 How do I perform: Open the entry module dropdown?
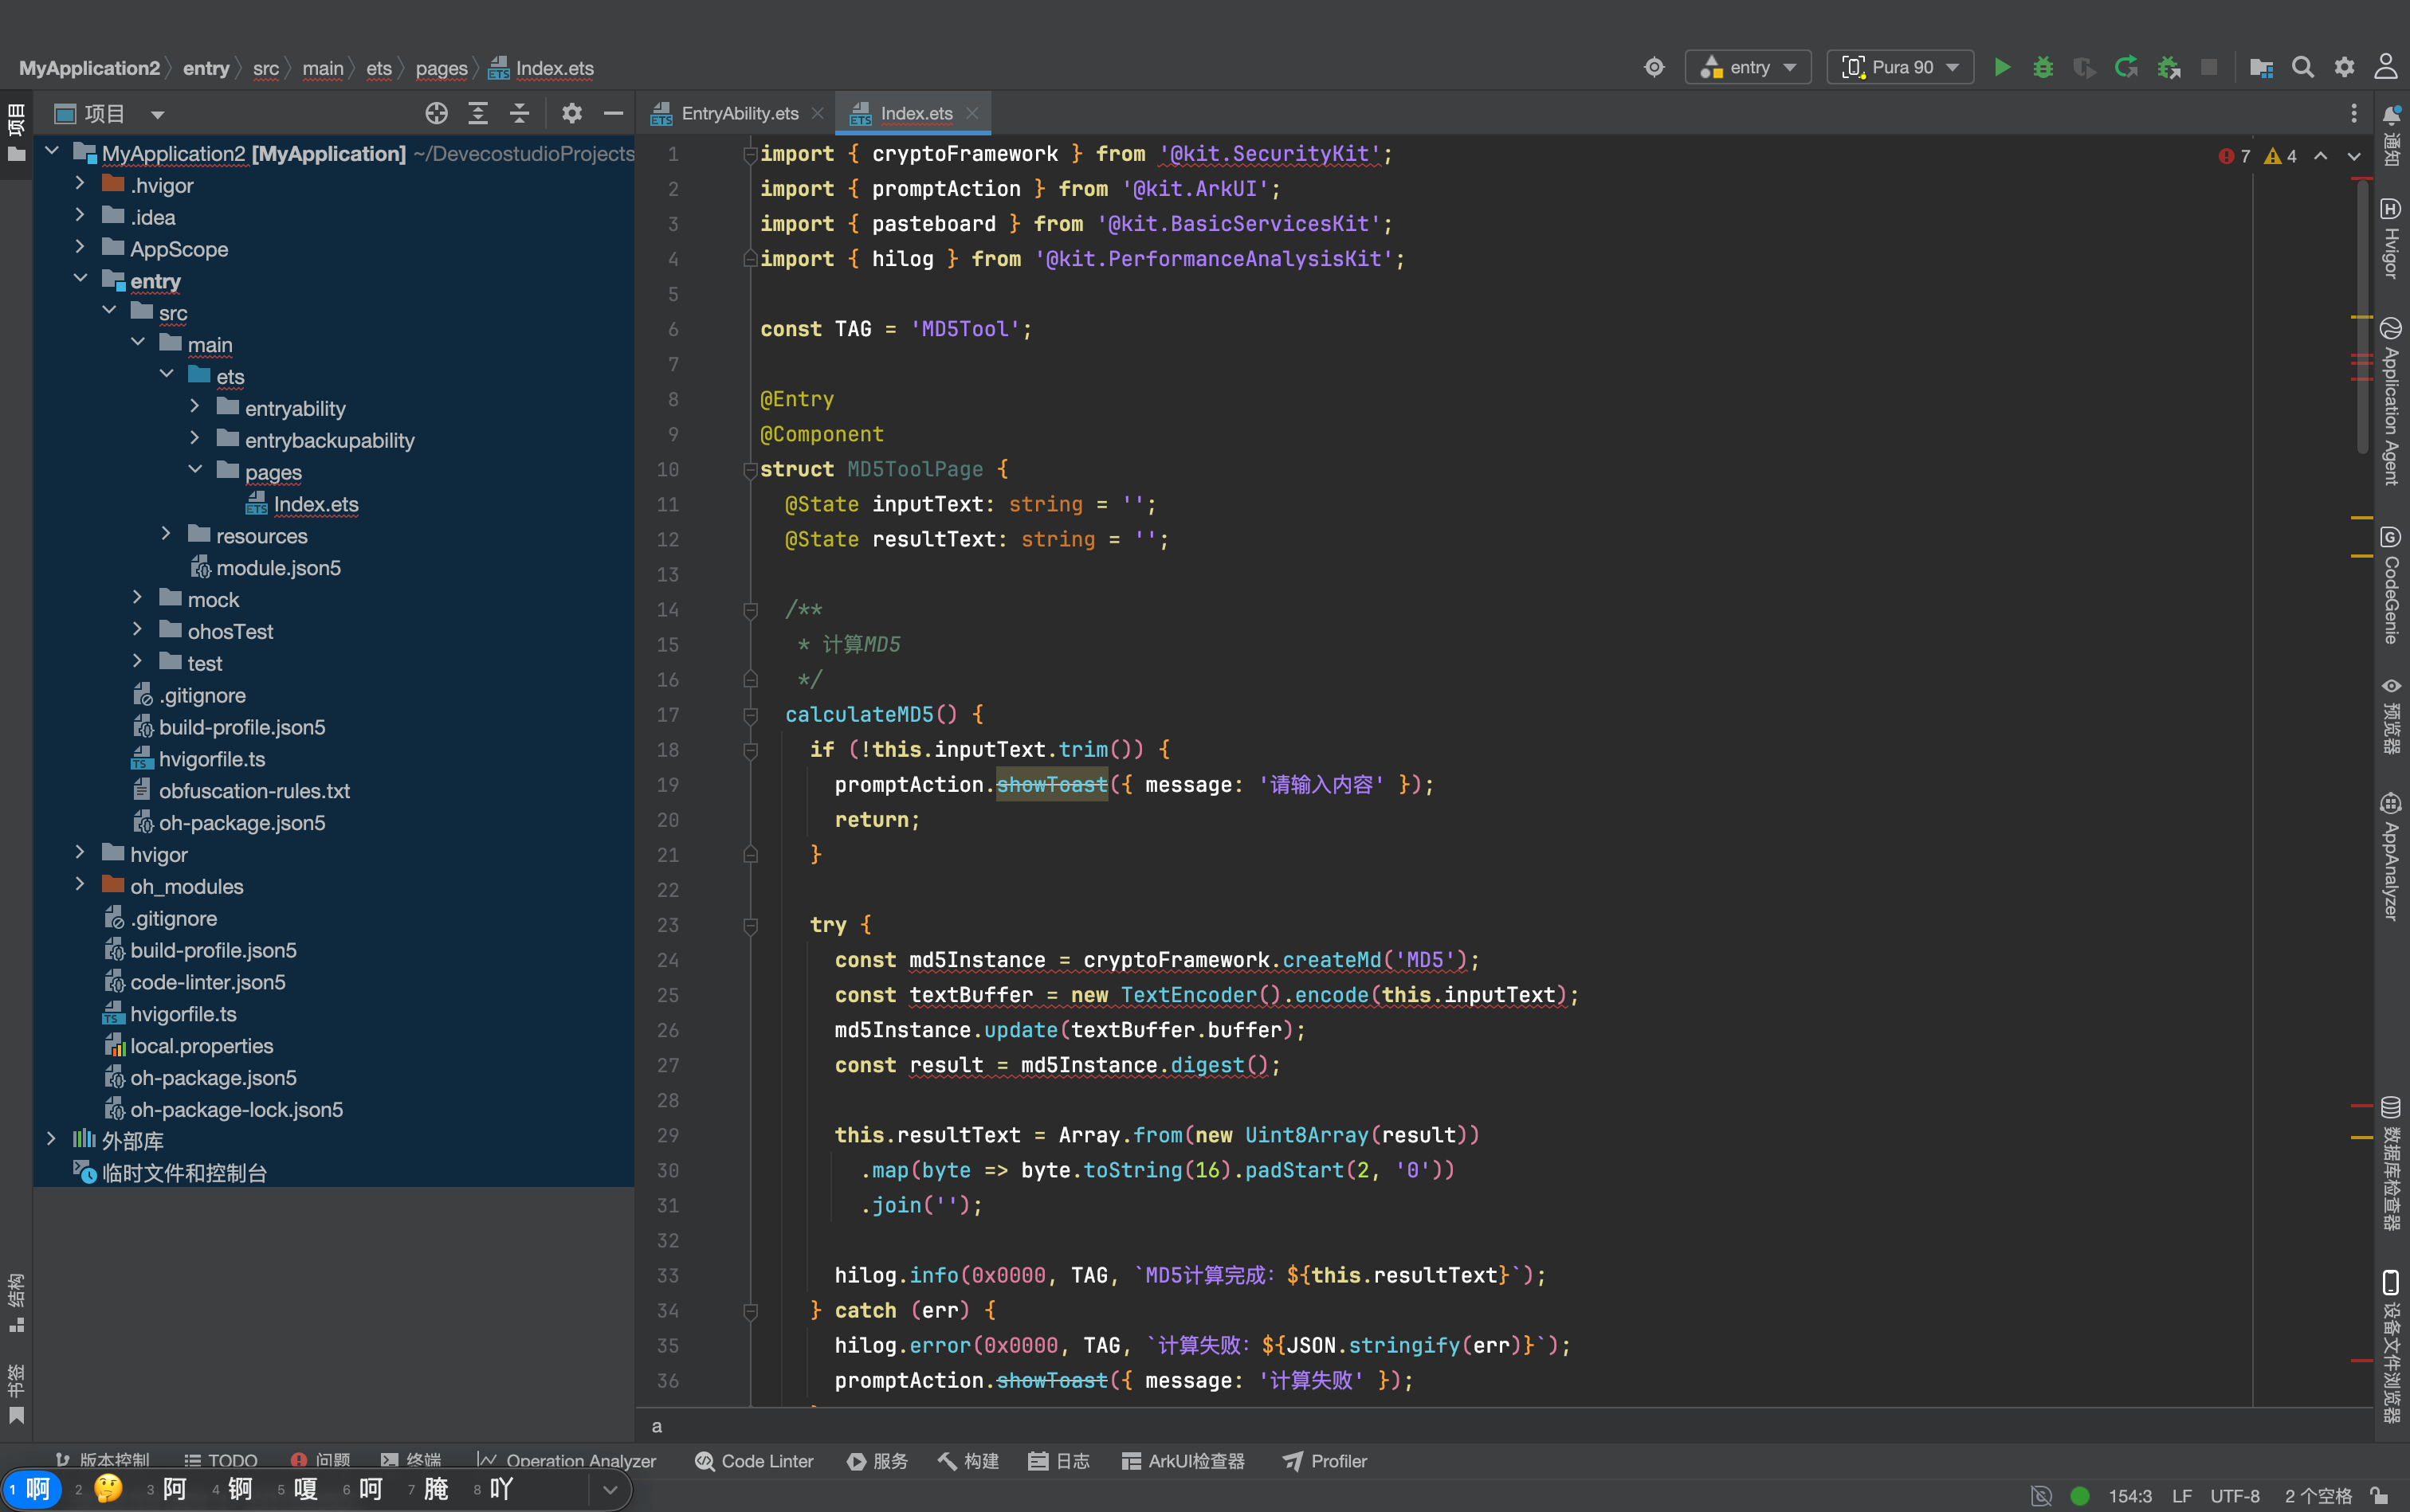(x=1748, y=67)
